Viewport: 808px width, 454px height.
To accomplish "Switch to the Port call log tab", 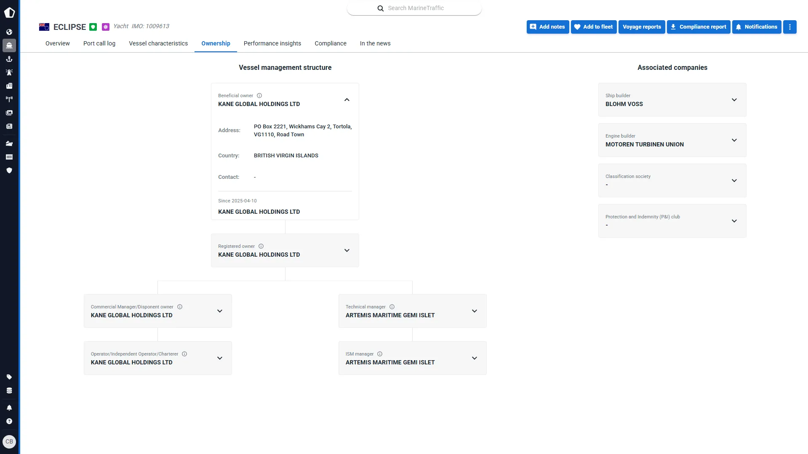I will 99,43.
